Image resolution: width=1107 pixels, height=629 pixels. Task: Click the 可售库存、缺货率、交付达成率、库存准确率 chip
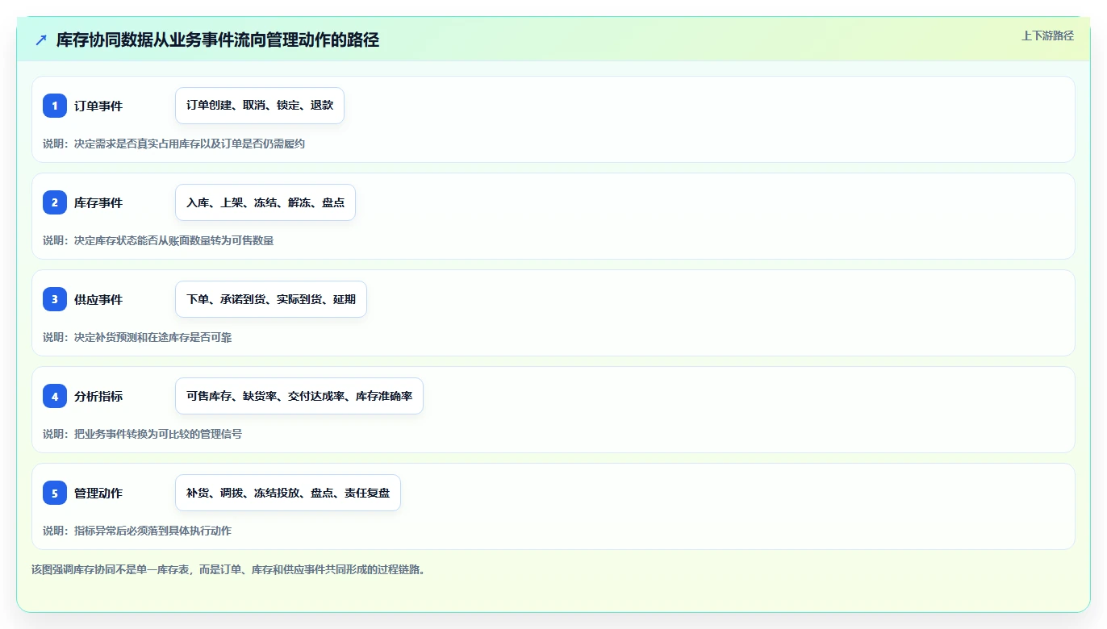pos(299,396)
